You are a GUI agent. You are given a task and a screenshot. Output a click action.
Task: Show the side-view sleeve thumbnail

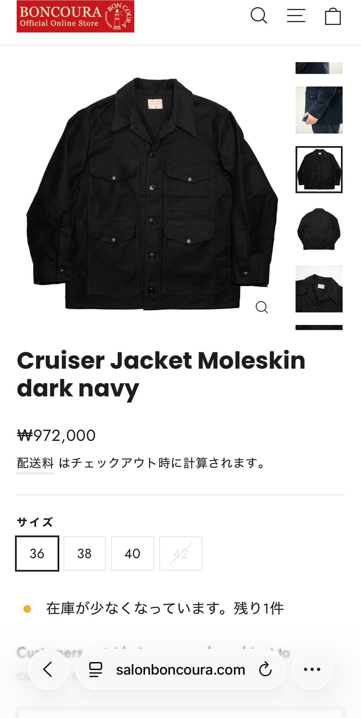(319, 110)
